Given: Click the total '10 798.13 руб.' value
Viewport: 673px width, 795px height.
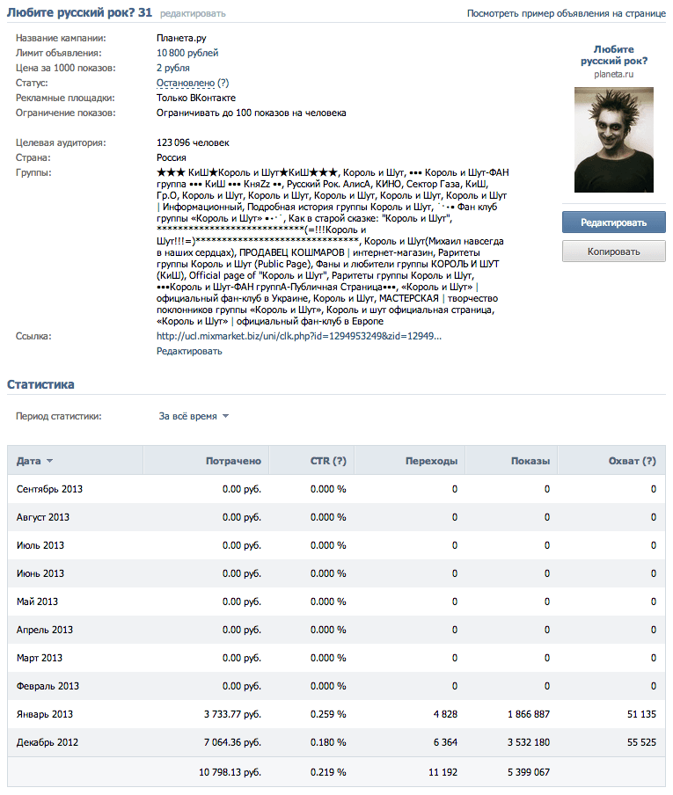Looking at the screenshot, I should tap(230, 772).
